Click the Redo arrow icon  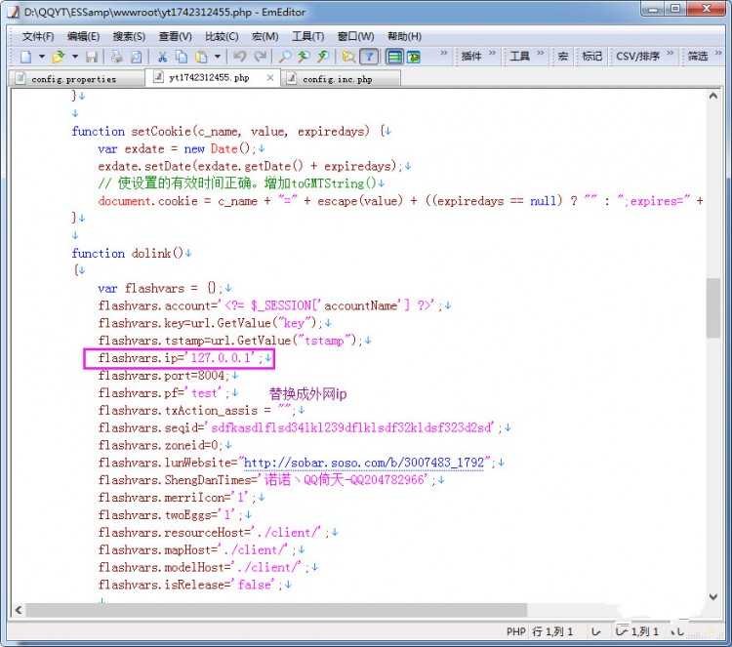261,57
